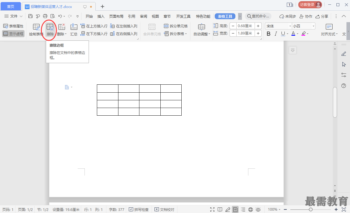Screen dimensions: 350x213
Task: Click Split Cells (拆分单元格)
Action: point(176,26)
